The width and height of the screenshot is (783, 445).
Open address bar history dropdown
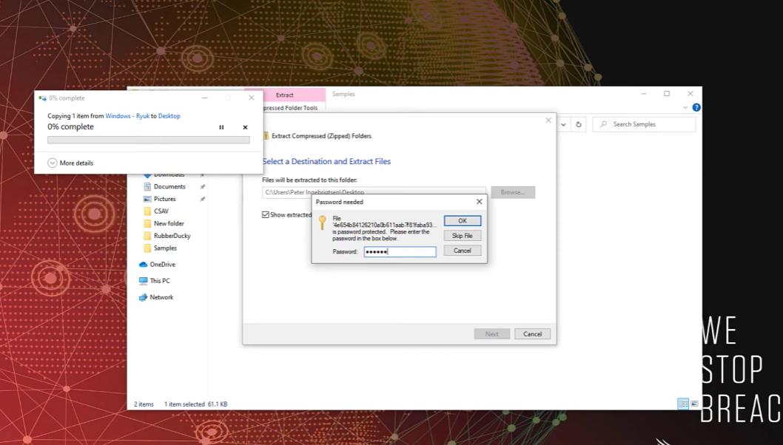click(x=563, y=124)
